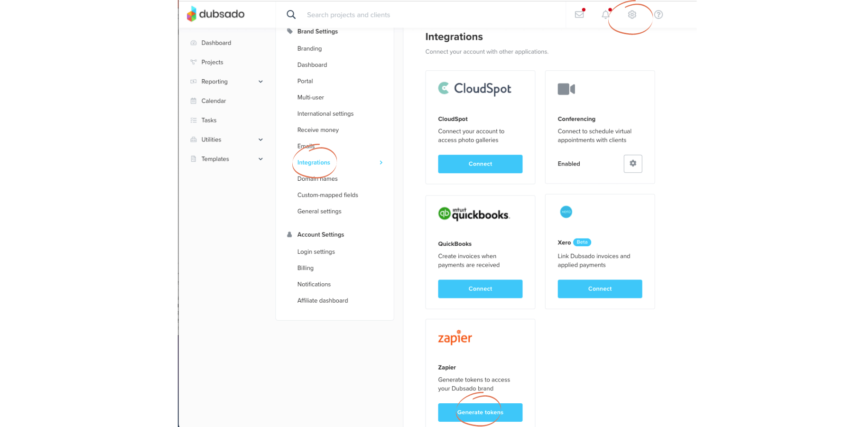Click the Dubsado logo

pos(215,14)
